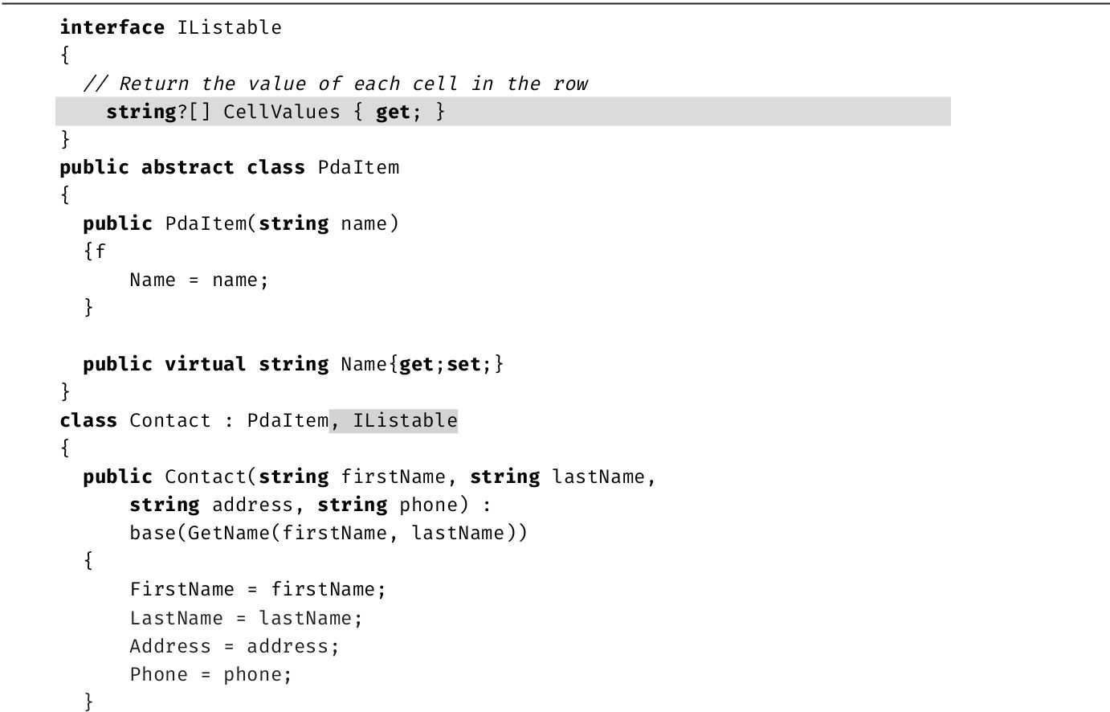Click the italic comment about returning cell values

[x=336, y=84]
